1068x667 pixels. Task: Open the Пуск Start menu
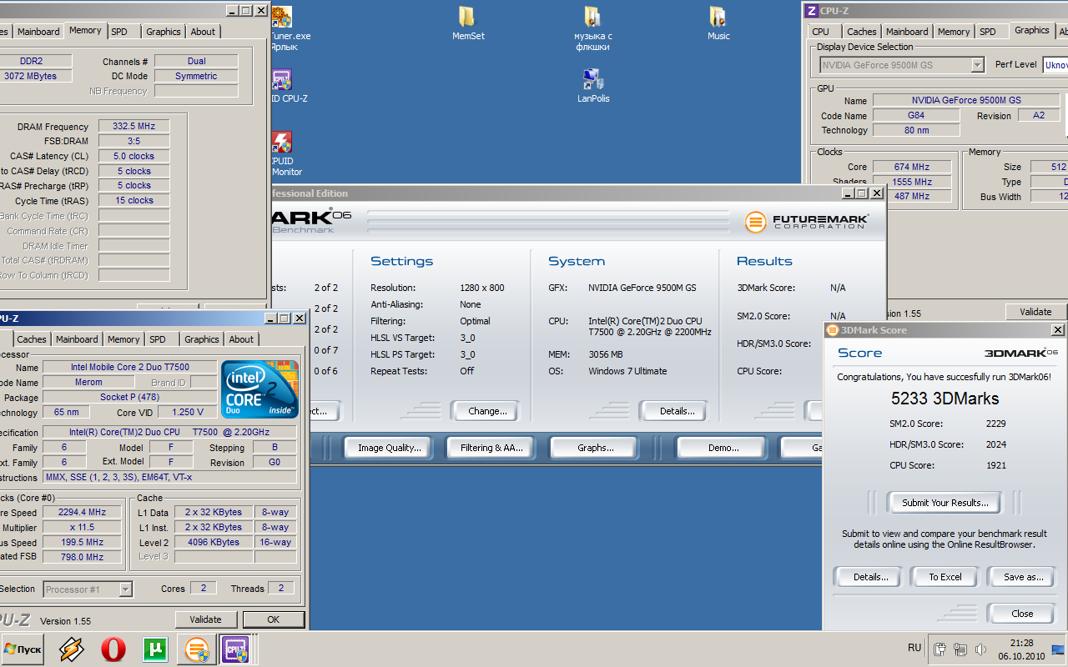coord(23,649)
